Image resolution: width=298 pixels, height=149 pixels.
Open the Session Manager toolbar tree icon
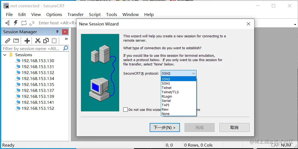8,23
